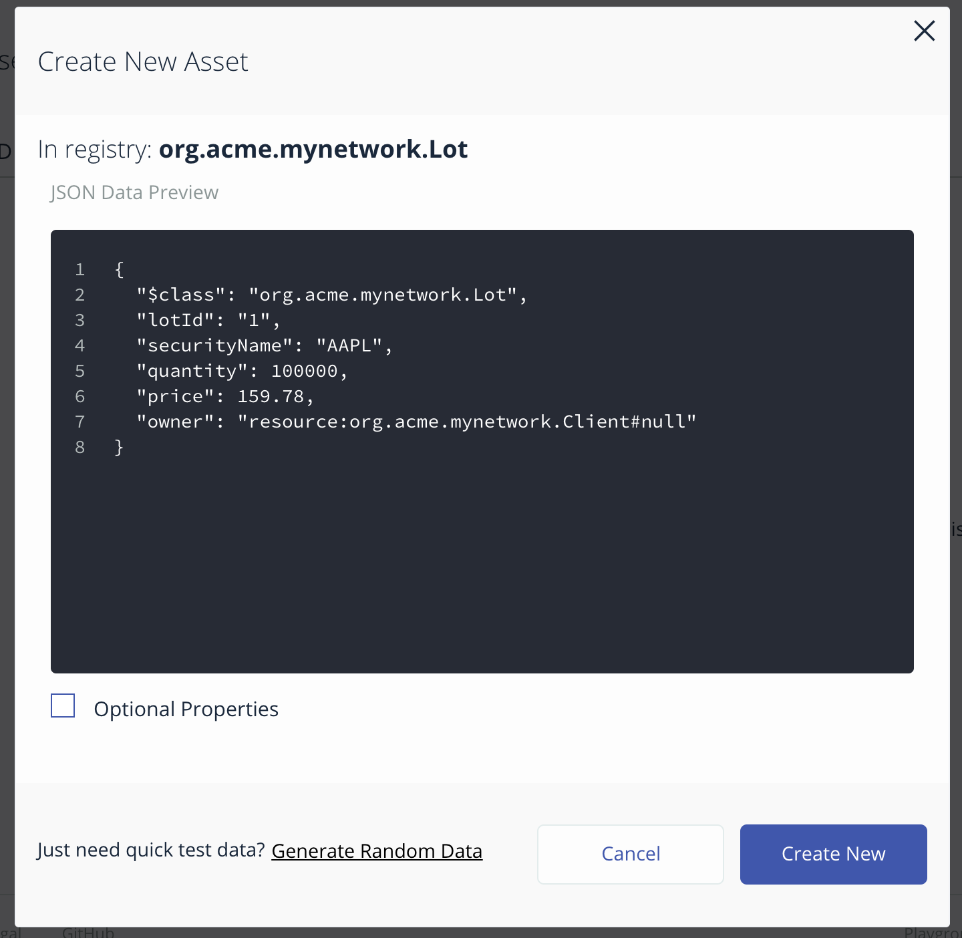Click the Generate Random Data link
The image size is (962, 938).
pos(377,851)
